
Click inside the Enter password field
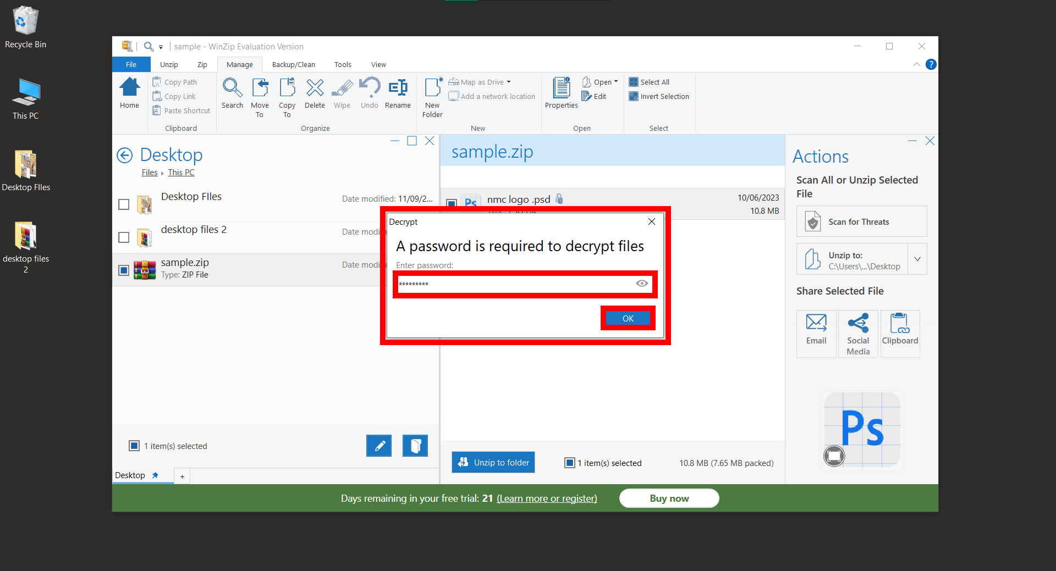517,284
